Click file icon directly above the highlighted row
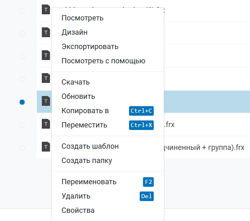Image resolution: width=250 pixels, height=221 pixels. [45, 78]
